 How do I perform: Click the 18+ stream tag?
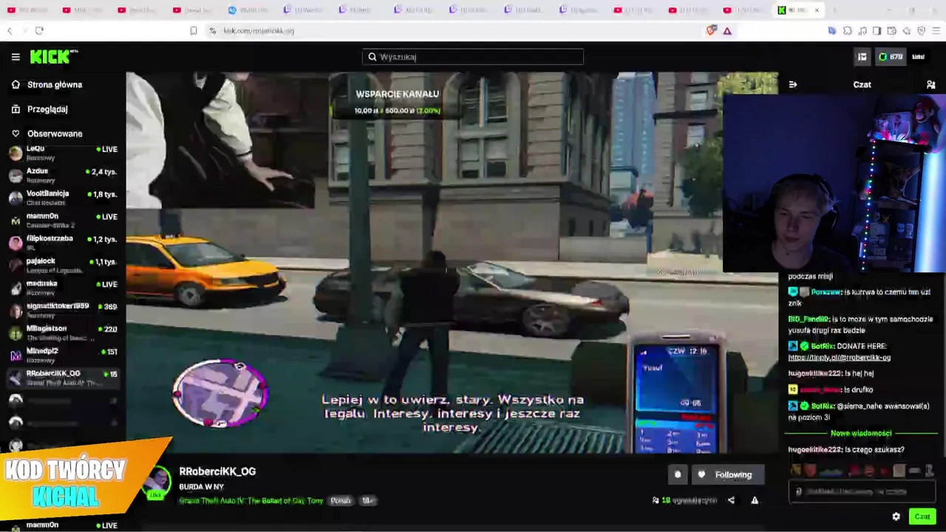(367, 501)
